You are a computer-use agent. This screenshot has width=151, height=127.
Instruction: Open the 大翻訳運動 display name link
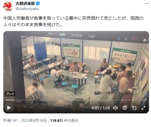pyautogui.click(x=25, y=4)
